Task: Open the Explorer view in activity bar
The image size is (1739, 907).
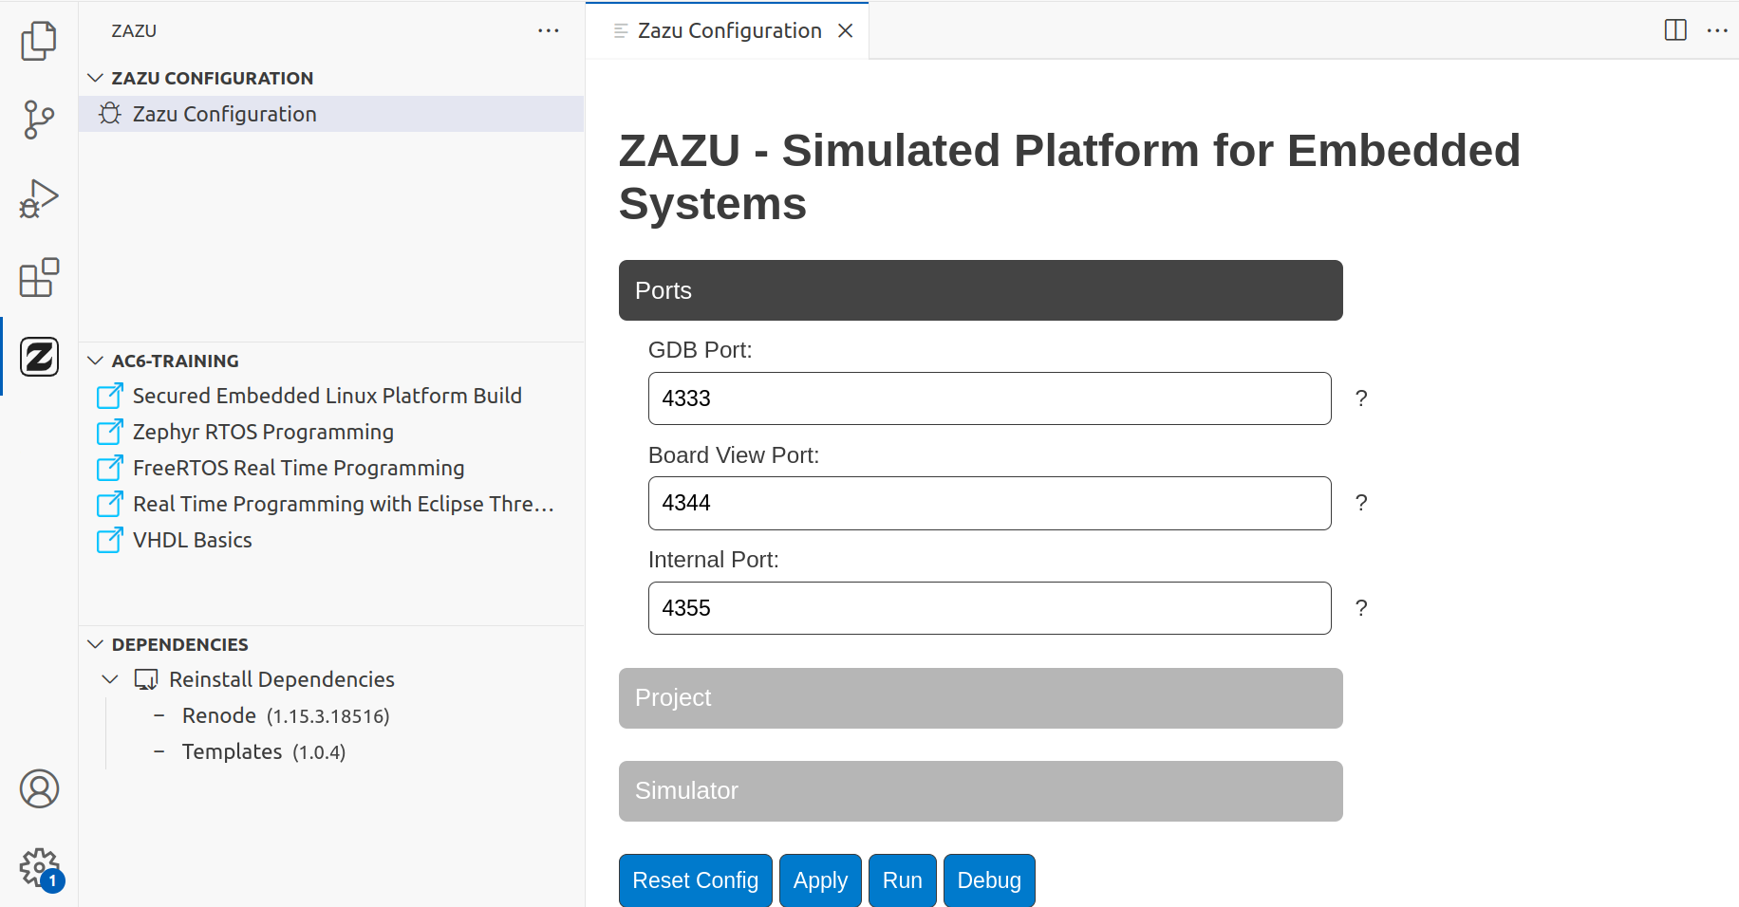Action: tap(39, 40)
